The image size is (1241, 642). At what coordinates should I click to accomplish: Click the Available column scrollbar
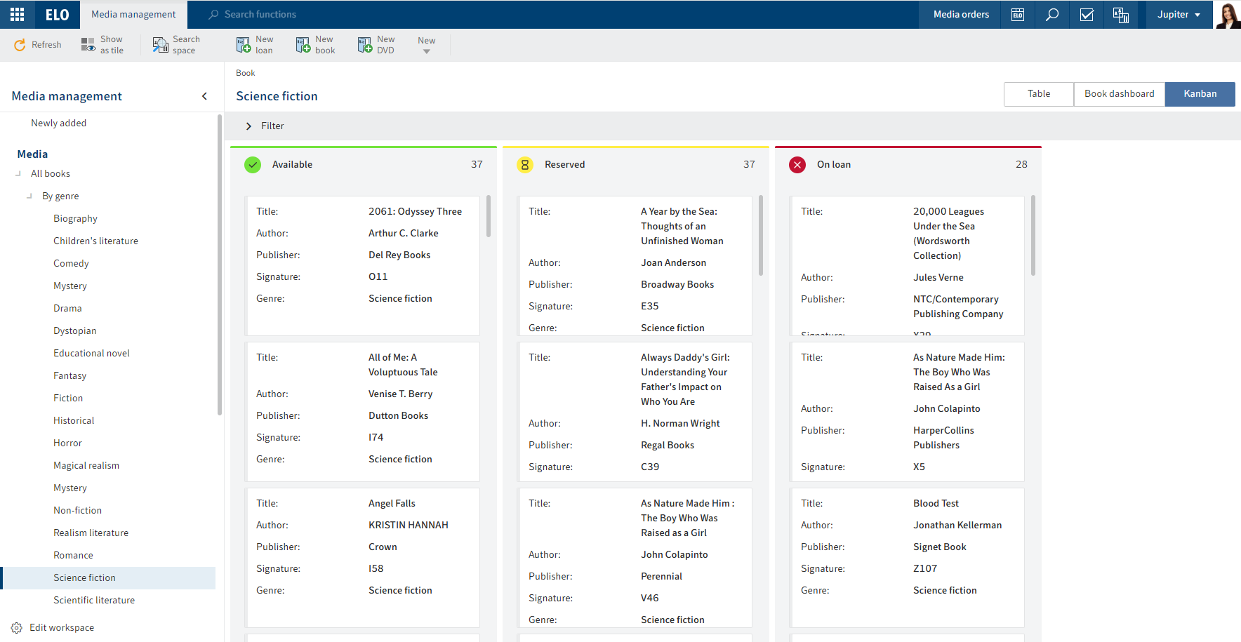(x=488, y=216)
